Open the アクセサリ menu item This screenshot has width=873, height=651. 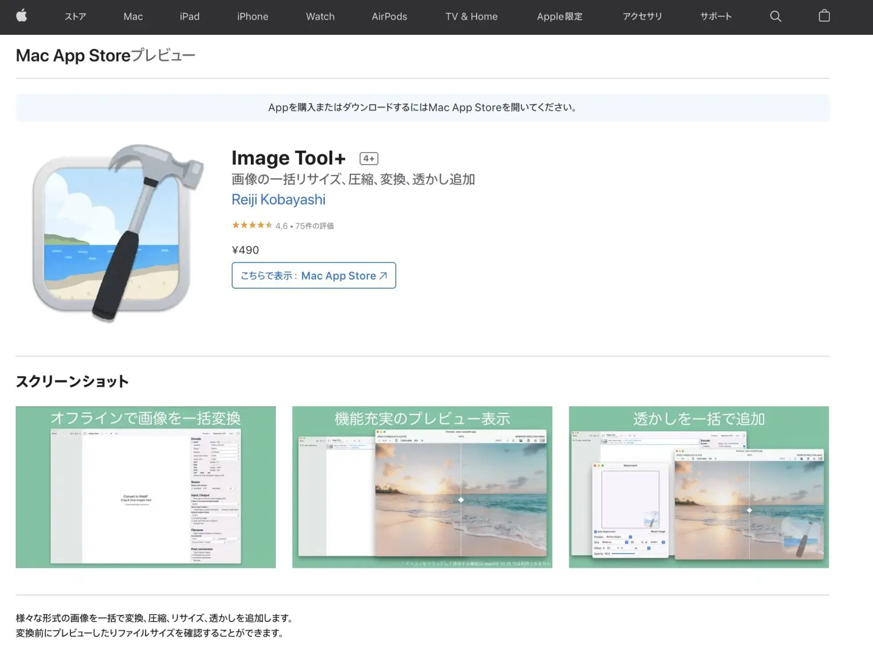(x=643, y=16)
